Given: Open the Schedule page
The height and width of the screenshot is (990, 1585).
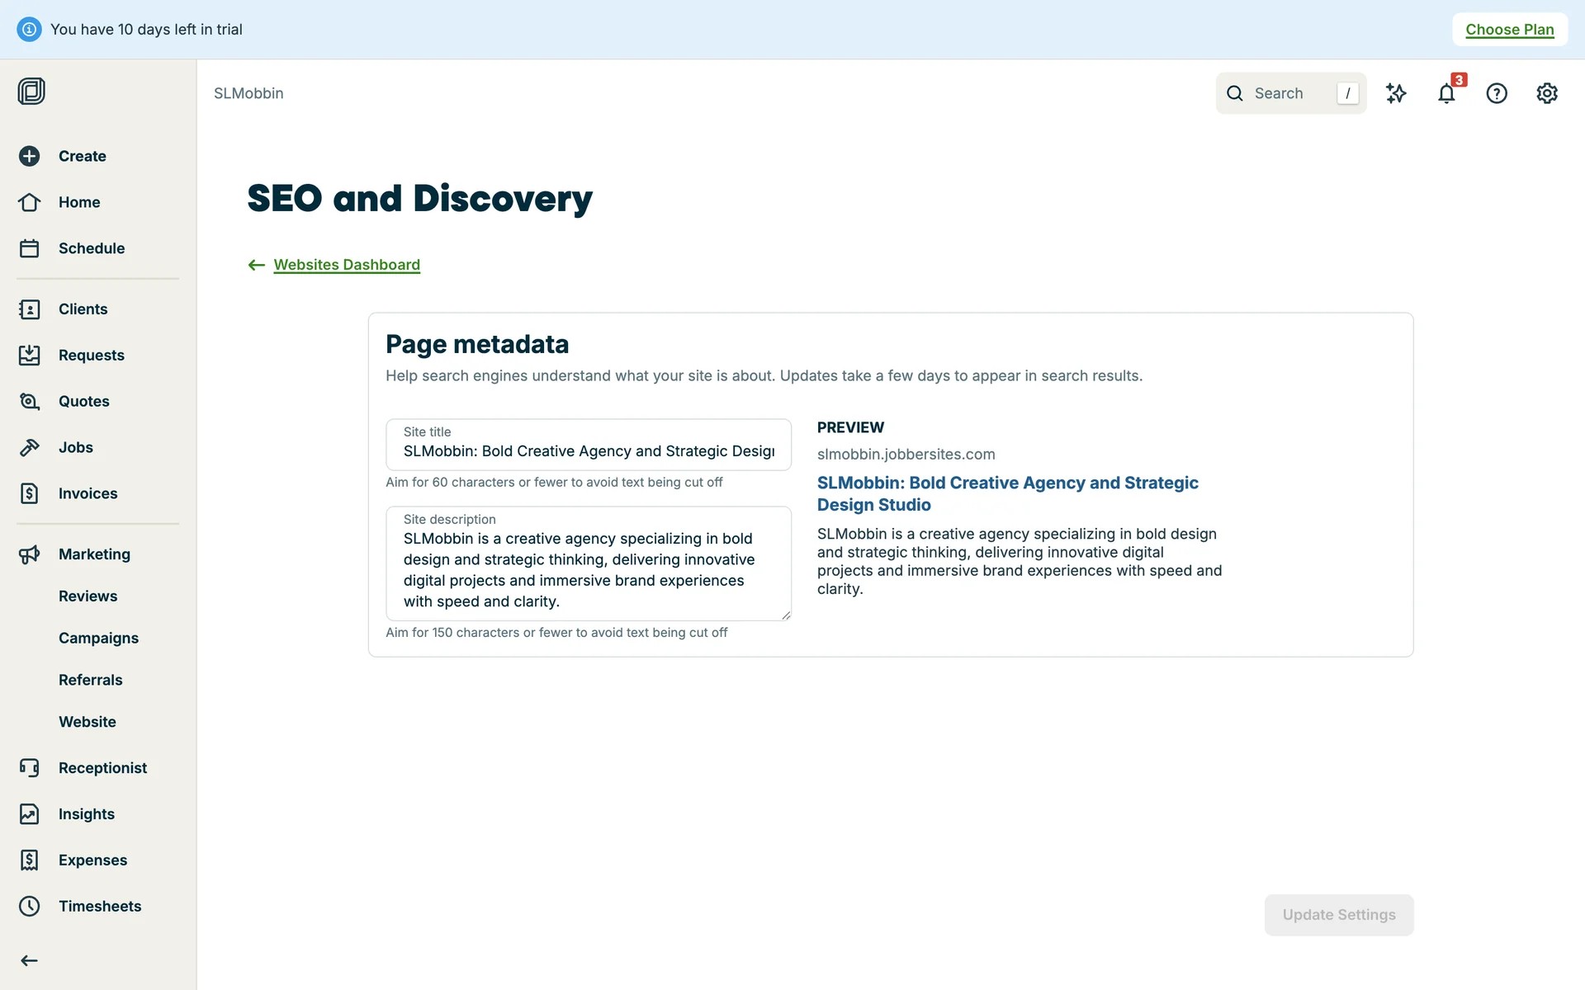Looking at the screenshot, I should 91,248.
